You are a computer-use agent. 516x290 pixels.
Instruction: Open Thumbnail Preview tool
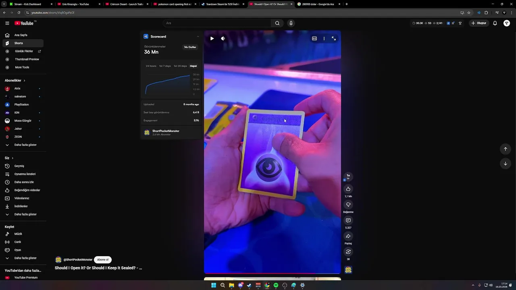click(x=23, y=59)
